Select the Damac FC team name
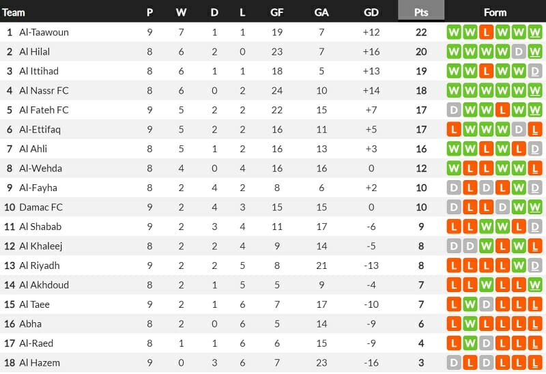Viewport: 546px width, 374px height. click(41, 207)
